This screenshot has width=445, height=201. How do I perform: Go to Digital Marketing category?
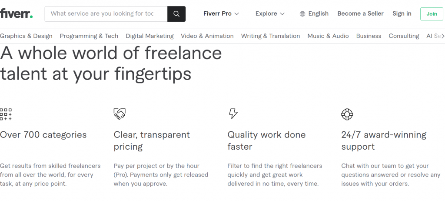[x=149, y=36]
